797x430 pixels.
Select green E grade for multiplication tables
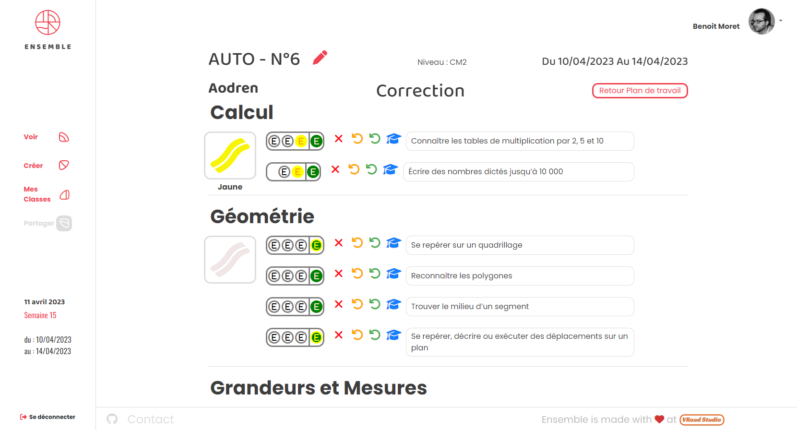click(x=316, y=141)
